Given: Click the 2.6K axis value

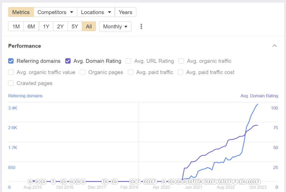Looking at the screenshot, I should tap(13, 128).
